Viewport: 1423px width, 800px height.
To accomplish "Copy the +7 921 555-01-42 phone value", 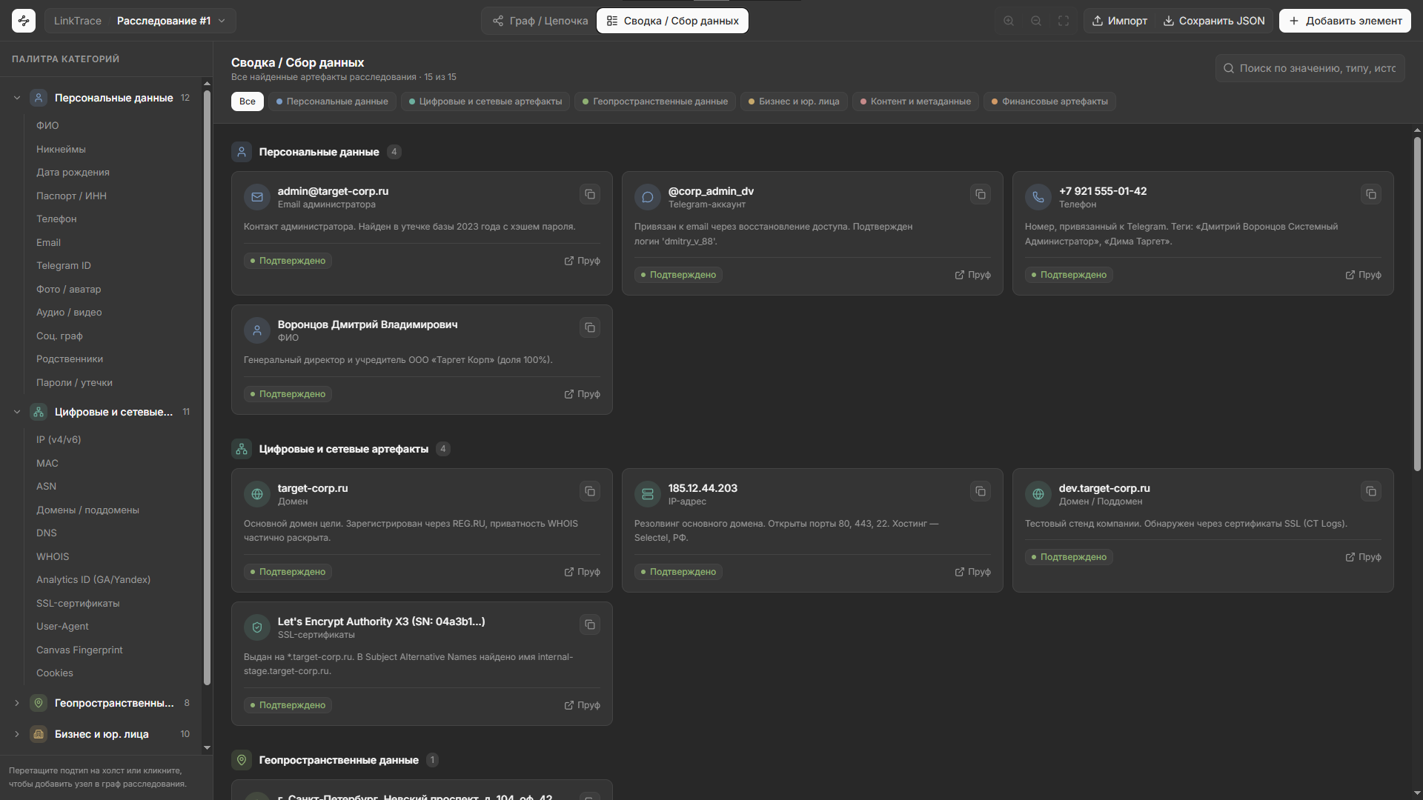I will click(x=1371, y=194).
